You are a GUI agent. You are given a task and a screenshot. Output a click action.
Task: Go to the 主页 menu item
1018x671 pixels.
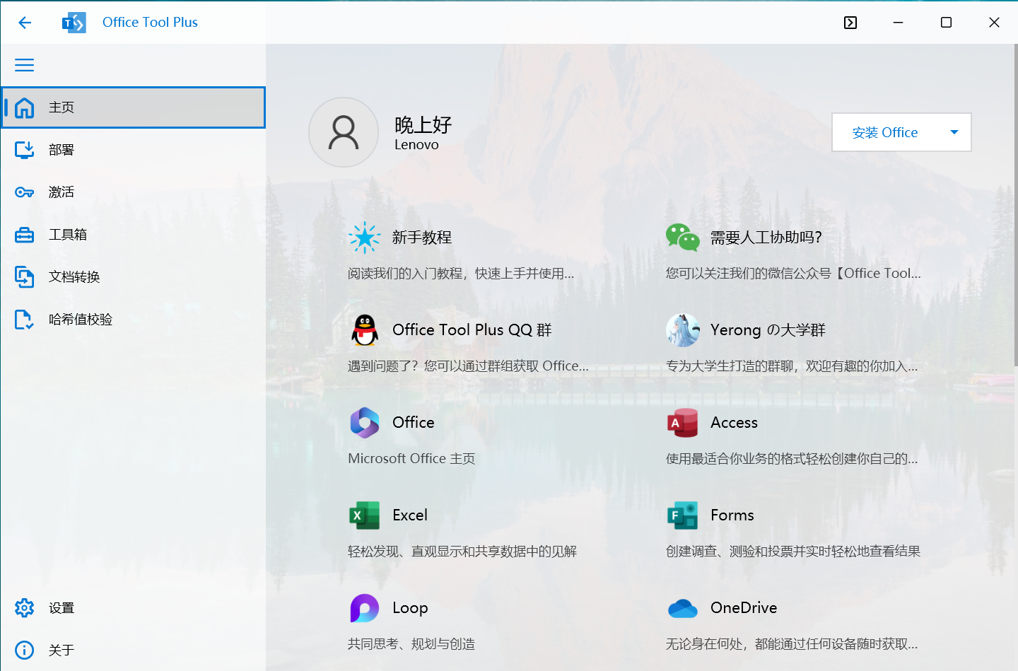[x=134, y=107]
